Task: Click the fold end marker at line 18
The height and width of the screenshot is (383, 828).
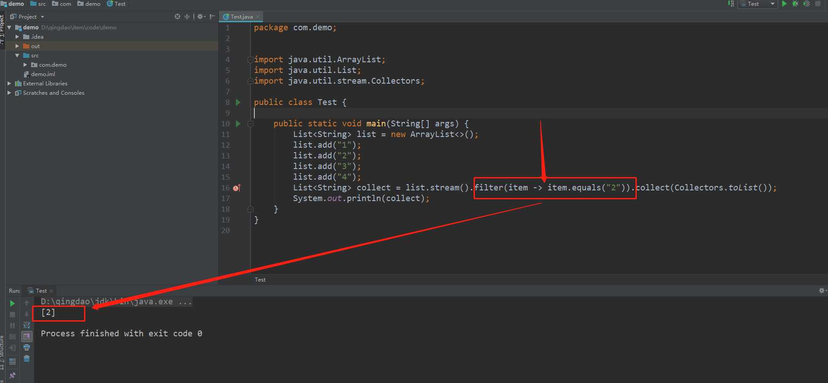Action: pyautogui.click(x=250, y=209)
